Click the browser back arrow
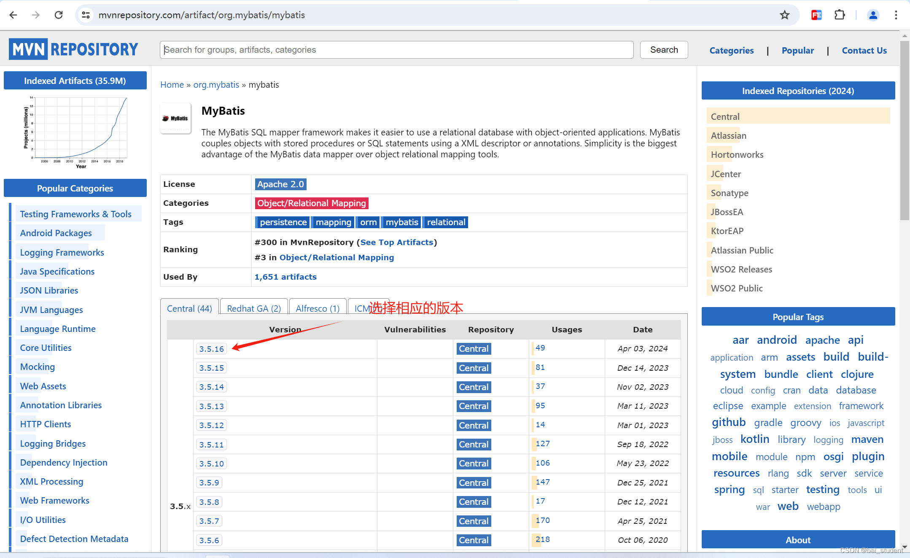 click(x=13, y=15)
